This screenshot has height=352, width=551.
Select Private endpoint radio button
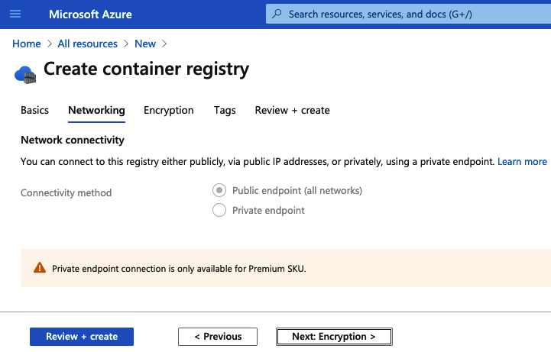point(219,210)
